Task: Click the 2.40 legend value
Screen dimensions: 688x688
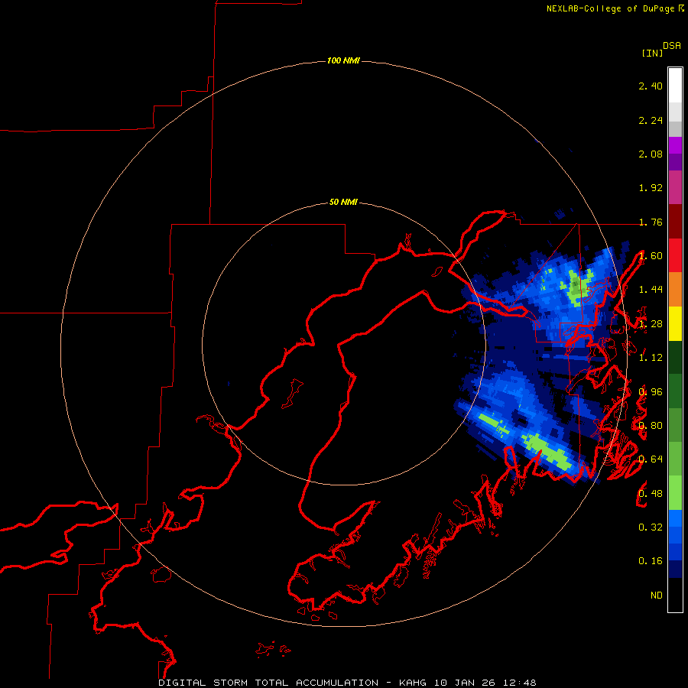Action: tap(651, 86)
